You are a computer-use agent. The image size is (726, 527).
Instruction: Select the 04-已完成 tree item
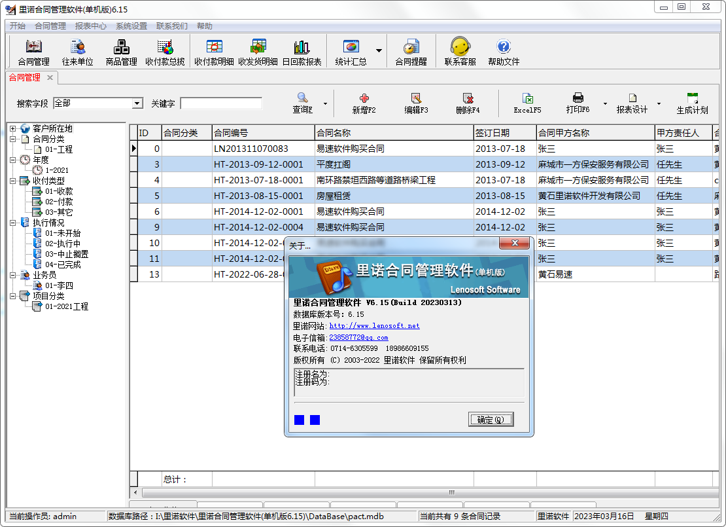[x=63, y=264]
